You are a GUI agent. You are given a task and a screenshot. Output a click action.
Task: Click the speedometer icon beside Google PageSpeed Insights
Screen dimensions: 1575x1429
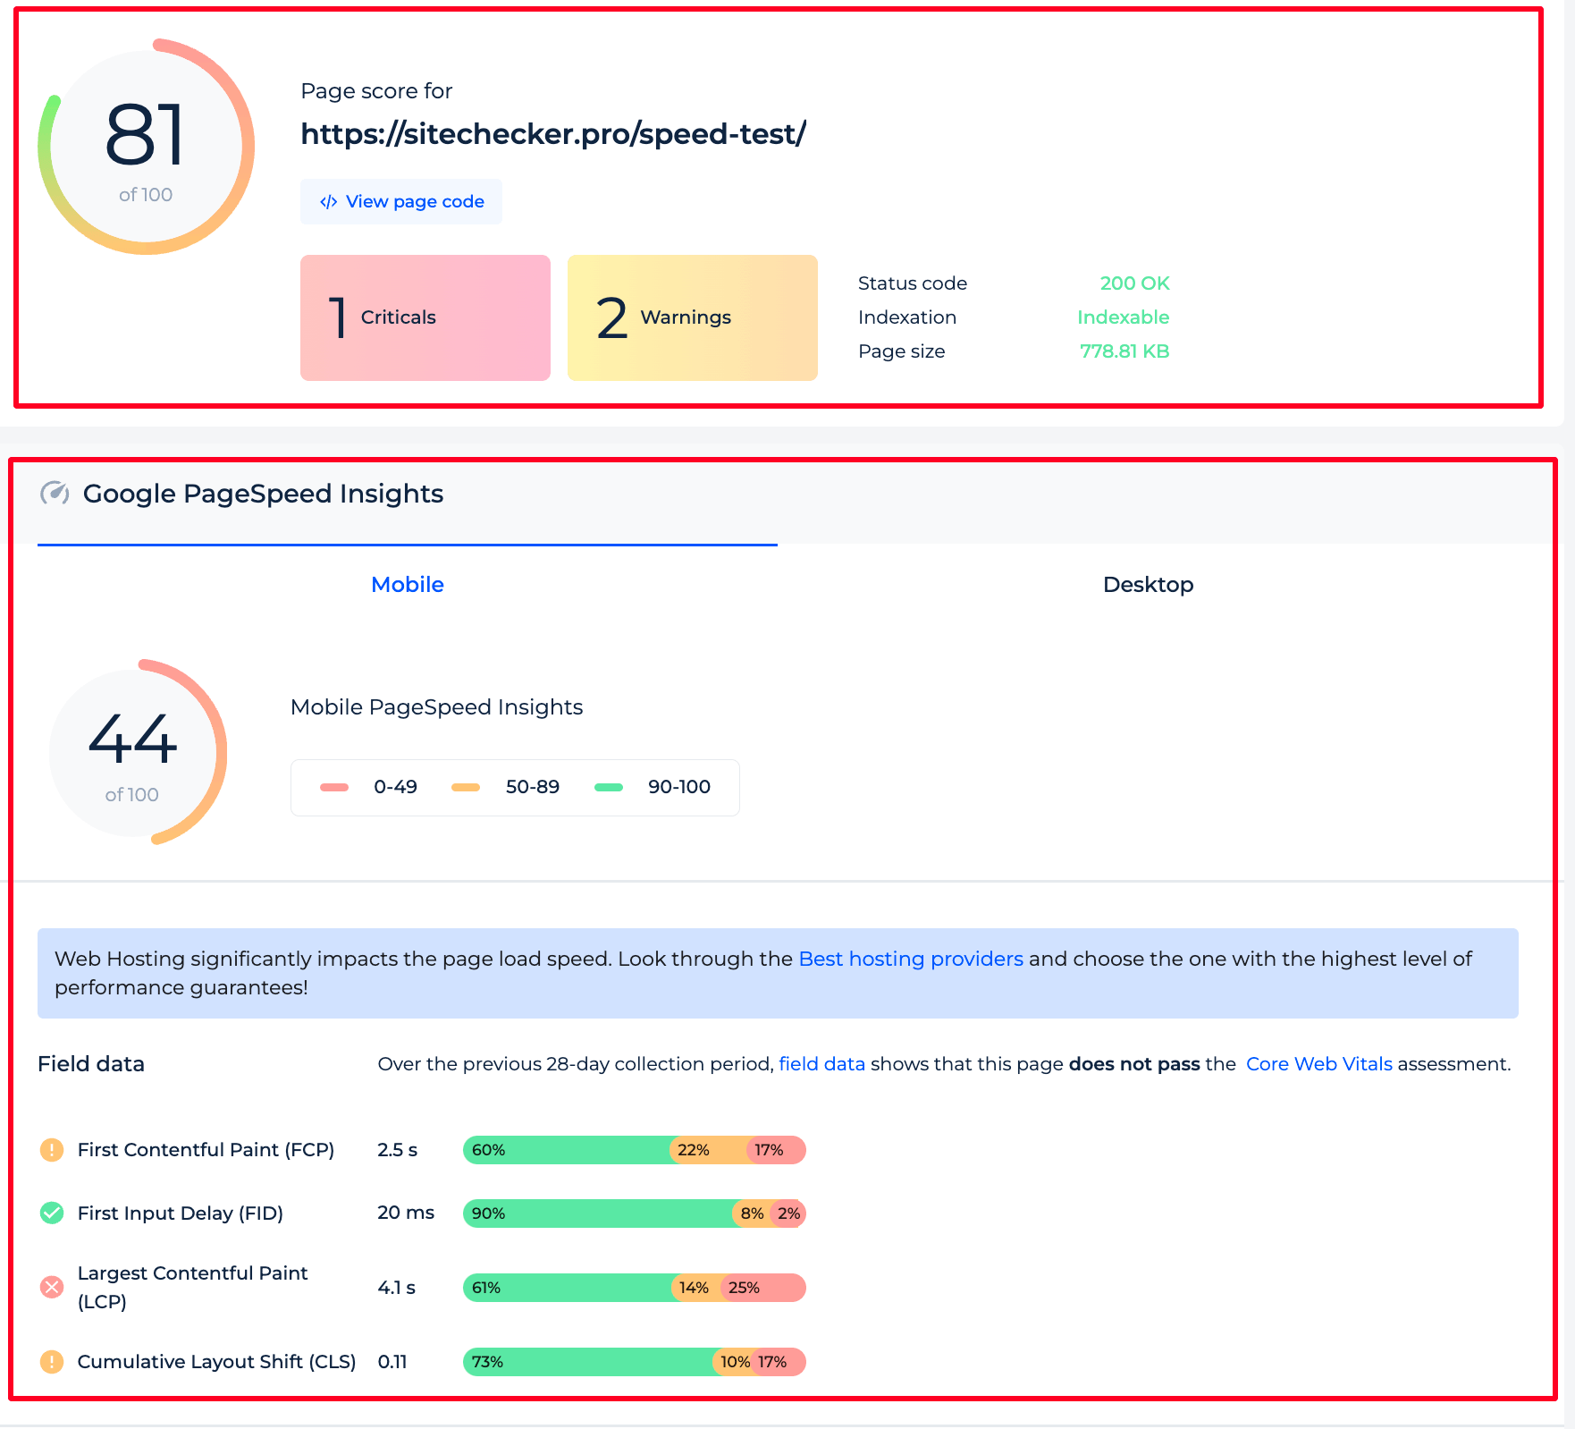[55, 494]
